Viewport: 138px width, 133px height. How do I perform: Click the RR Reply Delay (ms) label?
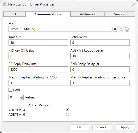[23, 64]
